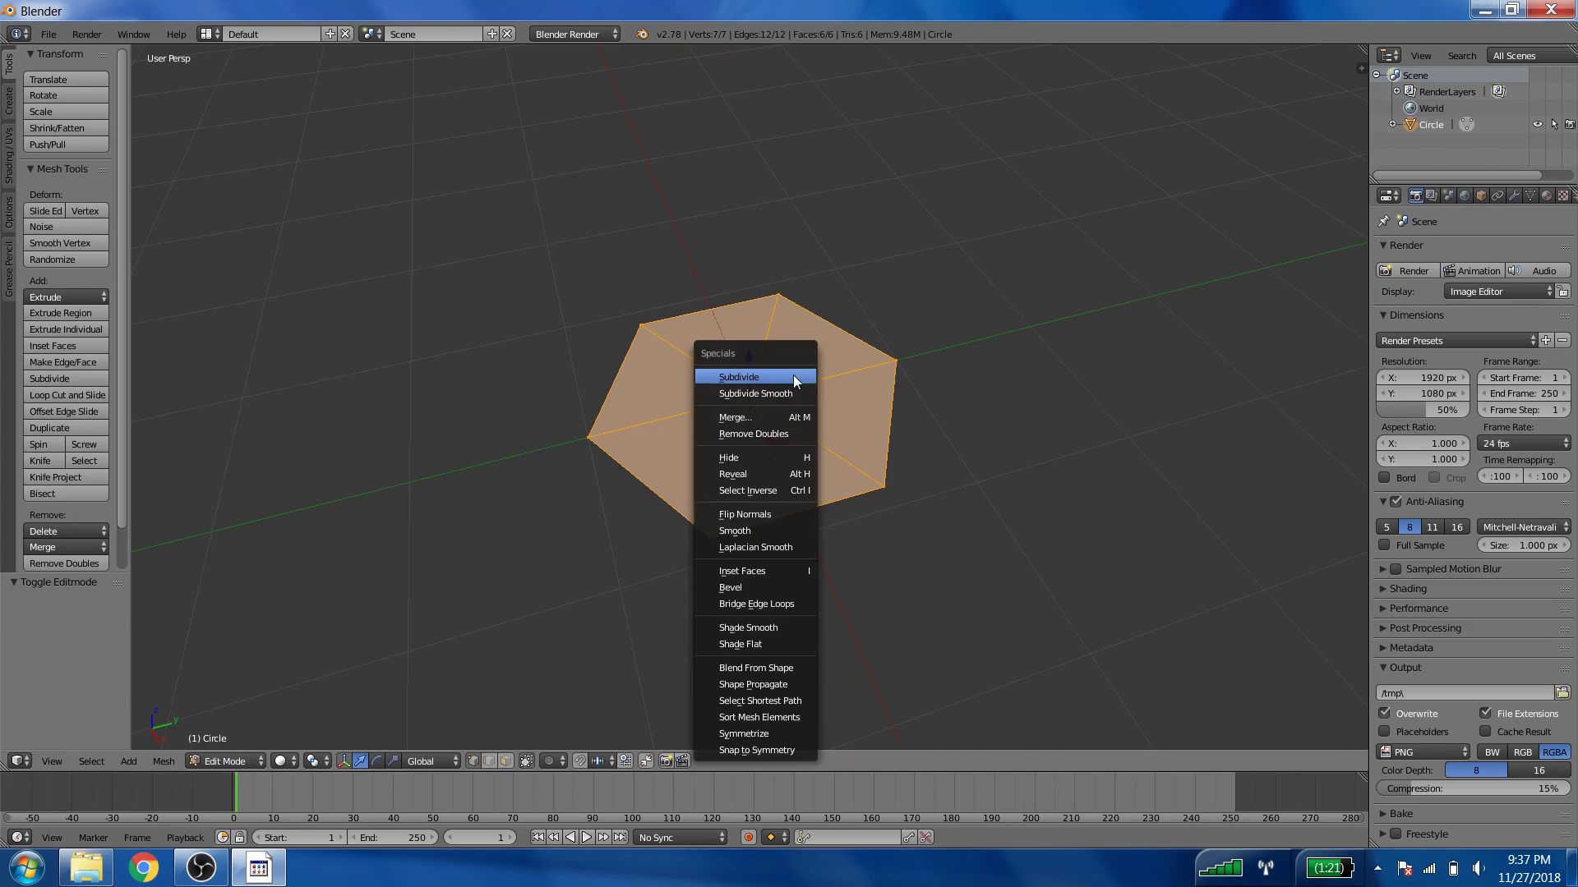This screenshot has width=1578, height=887.
Task: Open the Render Presets dropdown
Action: tap(1457, 340)
